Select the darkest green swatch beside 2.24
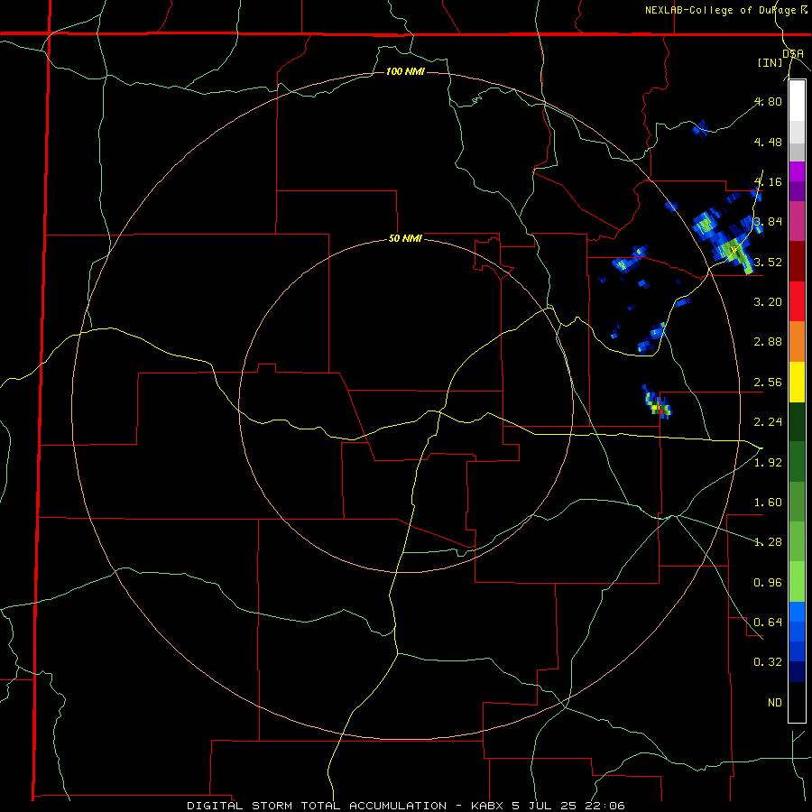The width and height of the screenshot is (812, 812). (x=797, y=421)
